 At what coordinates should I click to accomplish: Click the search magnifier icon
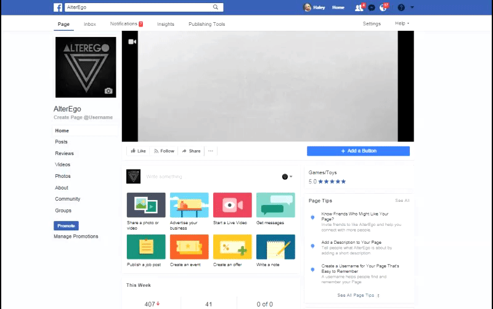pos(215,7)
